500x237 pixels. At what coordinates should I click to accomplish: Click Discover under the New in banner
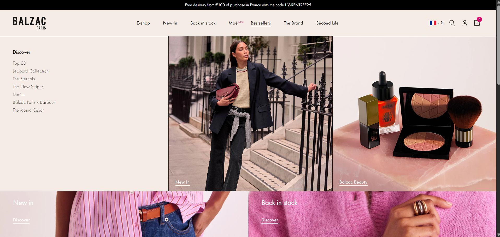pyautogui.click(x=21, y=220)
